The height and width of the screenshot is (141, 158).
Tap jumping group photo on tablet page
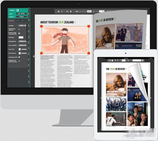116,104
